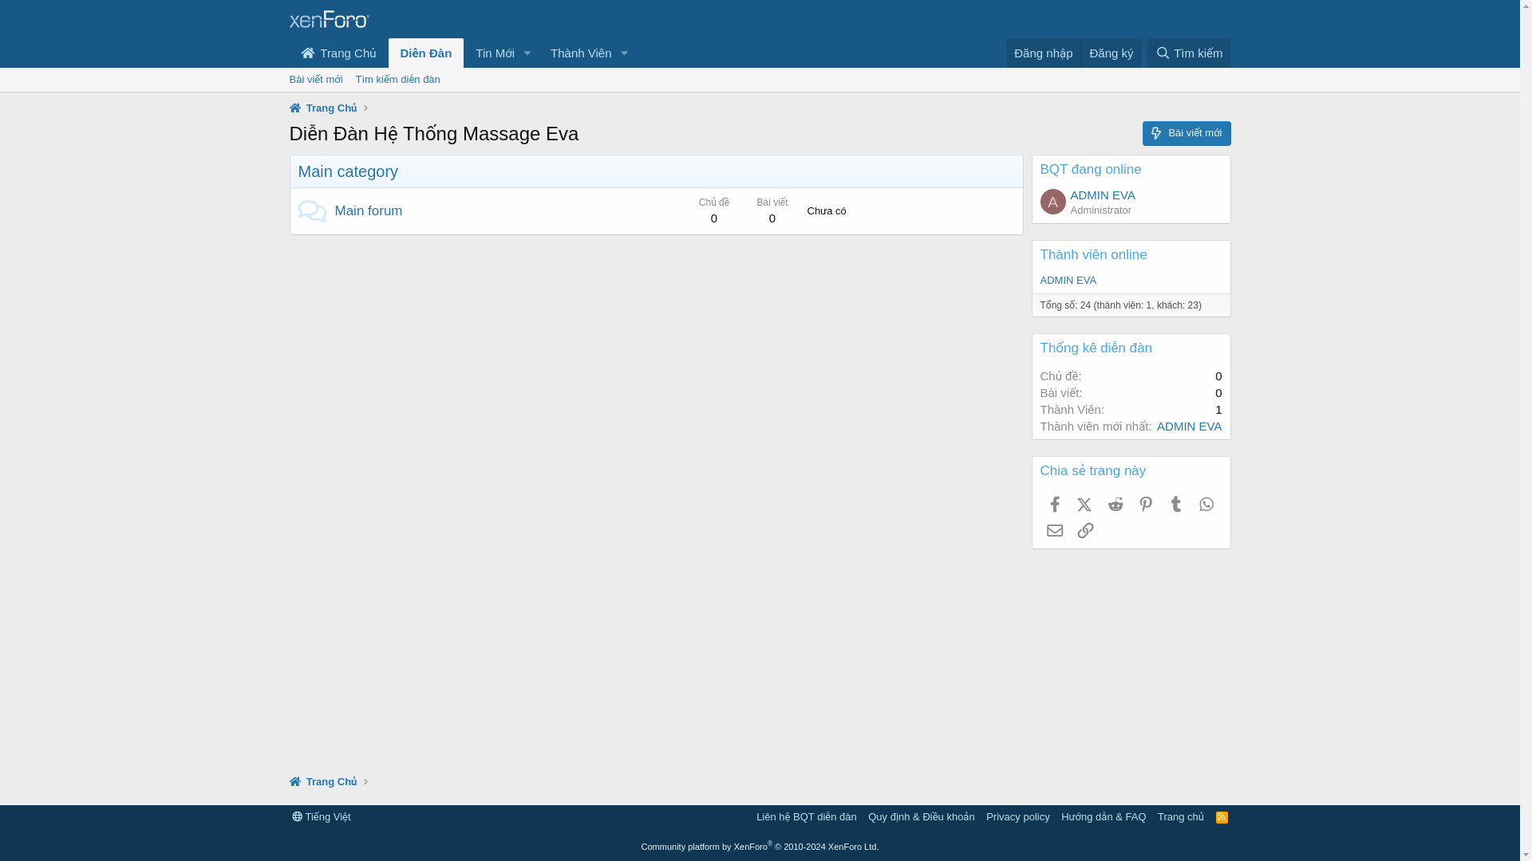1532x861 pixels.
Task: Click the XenForo logo
Action: (x=329, y=19)
